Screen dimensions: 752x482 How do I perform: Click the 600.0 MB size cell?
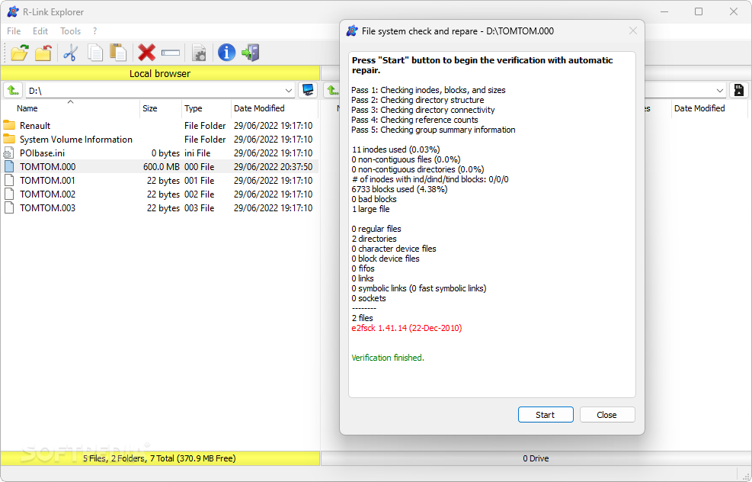[162, 167]
